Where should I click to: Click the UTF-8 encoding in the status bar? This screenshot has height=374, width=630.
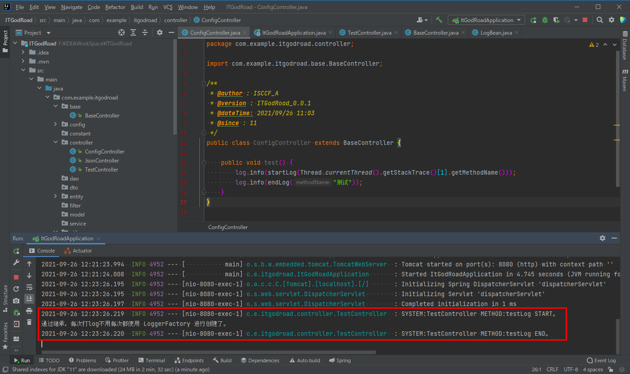coord(571,369)
